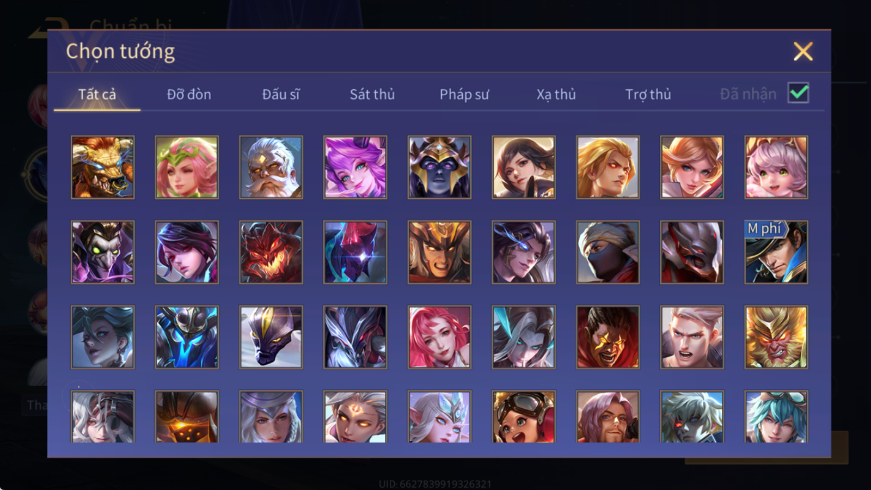
Task: Select the red flaming demon hero
Action: (x=271, y=252)
